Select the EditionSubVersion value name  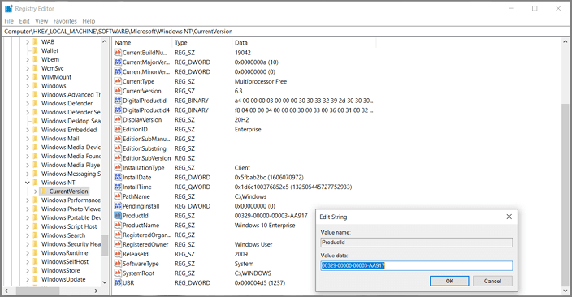click(x=146, y=158)
